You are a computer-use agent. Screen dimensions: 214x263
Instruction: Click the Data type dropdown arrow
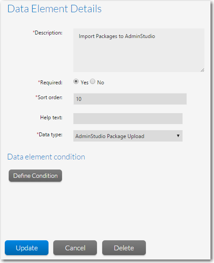coord(178,136)
